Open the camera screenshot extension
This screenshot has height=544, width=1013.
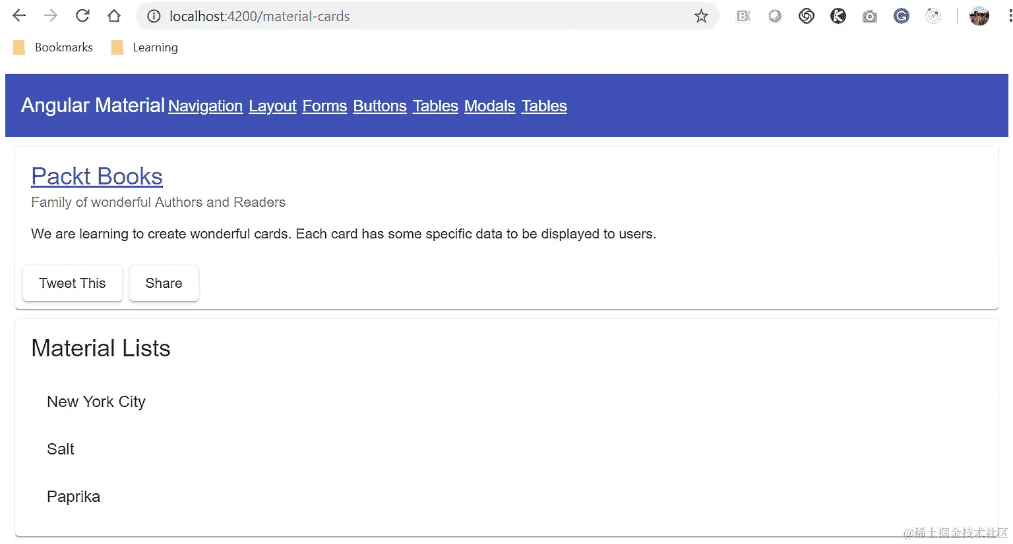pyautogui.click(x=870, y=16)
